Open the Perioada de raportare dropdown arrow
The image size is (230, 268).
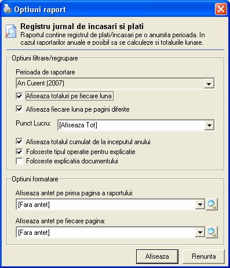209,84
